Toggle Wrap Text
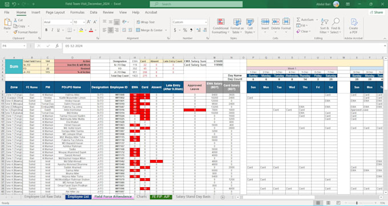The width and height of the screenshot is (388, 206). tap(145, 22)
